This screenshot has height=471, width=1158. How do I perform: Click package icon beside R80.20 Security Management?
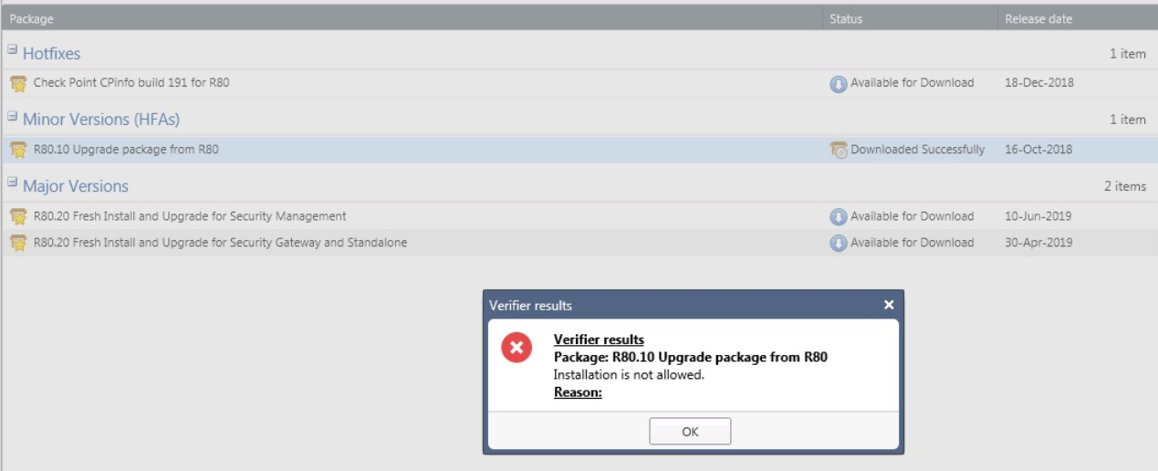click(18, 217)
